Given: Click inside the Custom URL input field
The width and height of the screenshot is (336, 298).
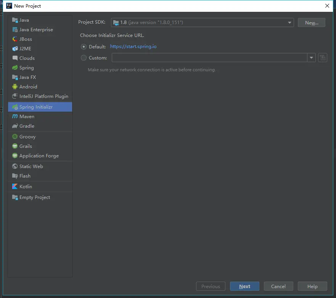Looking at the screenshot, I should [209, 58].
